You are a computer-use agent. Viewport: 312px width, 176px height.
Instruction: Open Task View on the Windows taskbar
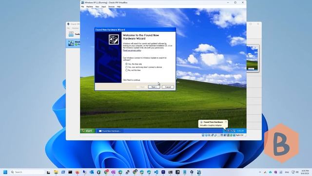(48, 172)
